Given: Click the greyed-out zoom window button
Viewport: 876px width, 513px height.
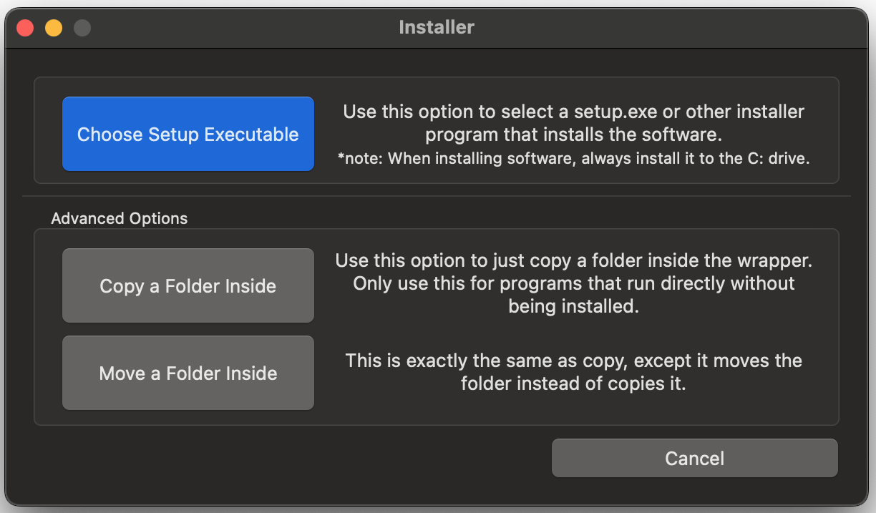Looking at the screenshot, I should [x=82, y=28].
